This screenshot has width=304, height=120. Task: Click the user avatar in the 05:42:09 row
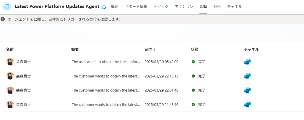pyautogui.click(x=10, y=62)
